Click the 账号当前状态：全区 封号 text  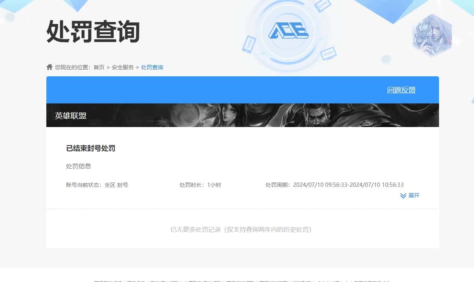coord(97,185)
